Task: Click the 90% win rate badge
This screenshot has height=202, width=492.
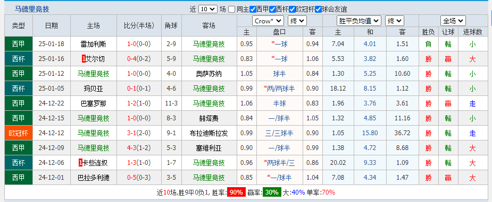Action: (x=236, y=192)
